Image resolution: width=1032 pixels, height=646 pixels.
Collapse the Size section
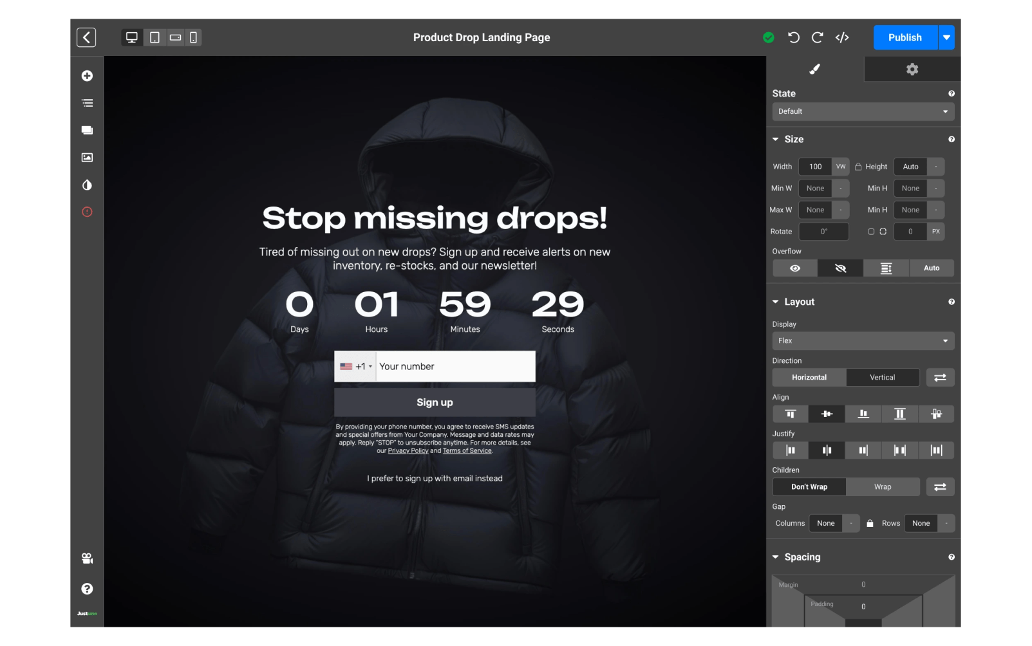click(x=776, y=140)
